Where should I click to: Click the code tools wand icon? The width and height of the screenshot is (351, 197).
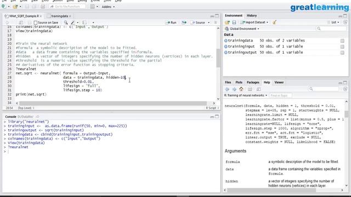(72, 22)
